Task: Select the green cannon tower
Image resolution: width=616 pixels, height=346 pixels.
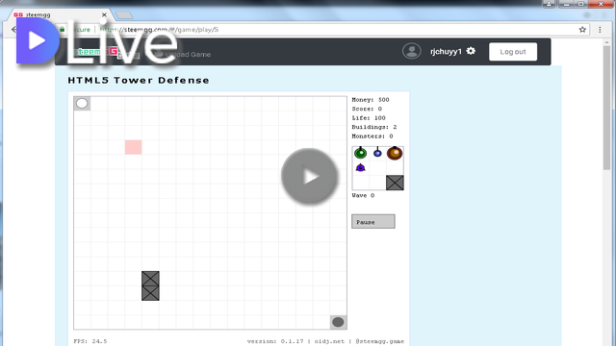Action: (x=360, y=153)
